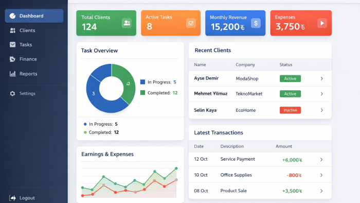
Task: Click Selin Kaya's Inactive status badge
Action: click(290, 110)
